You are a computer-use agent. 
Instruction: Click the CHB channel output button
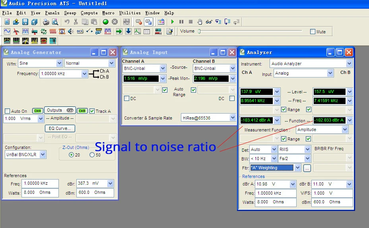pyautogui.click(x=82, y=111)
